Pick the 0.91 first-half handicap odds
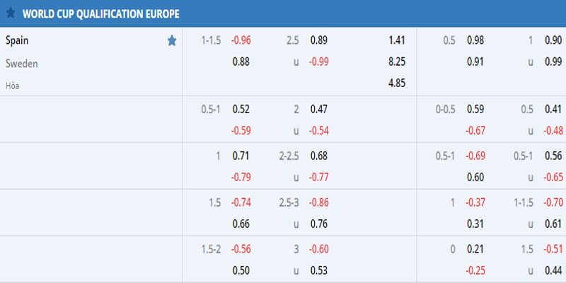 475,62
